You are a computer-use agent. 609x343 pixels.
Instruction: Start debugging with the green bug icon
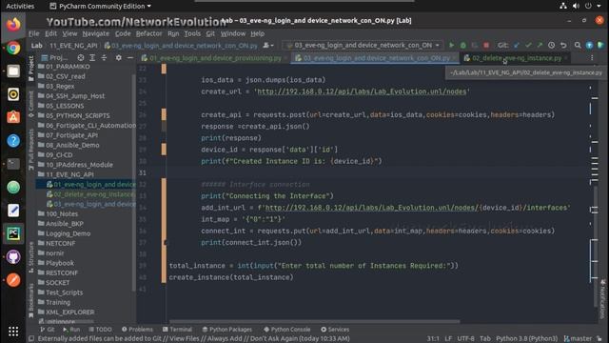coord(463,45)
